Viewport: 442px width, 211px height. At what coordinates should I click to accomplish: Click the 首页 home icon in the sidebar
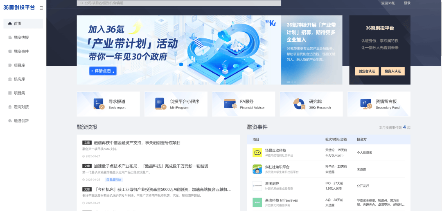coord(10,24)
